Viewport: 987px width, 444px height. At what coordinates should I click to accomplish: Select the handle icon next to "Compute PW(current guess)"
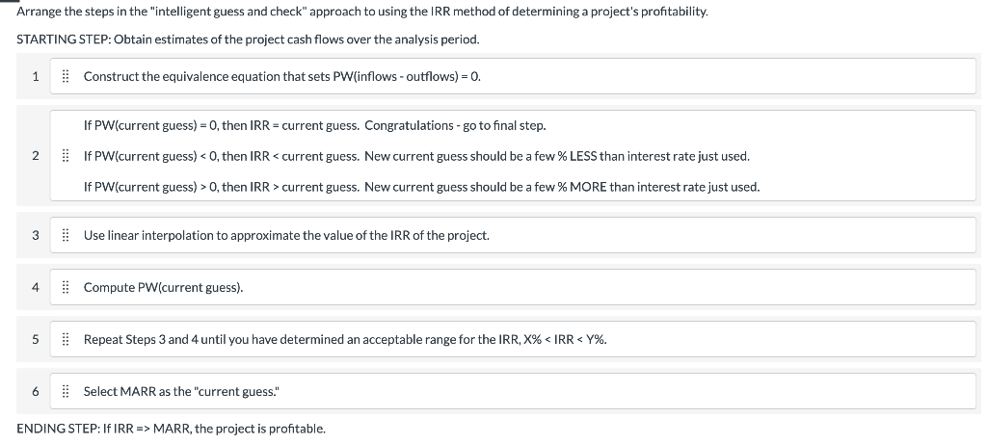(x=65, y=287)
